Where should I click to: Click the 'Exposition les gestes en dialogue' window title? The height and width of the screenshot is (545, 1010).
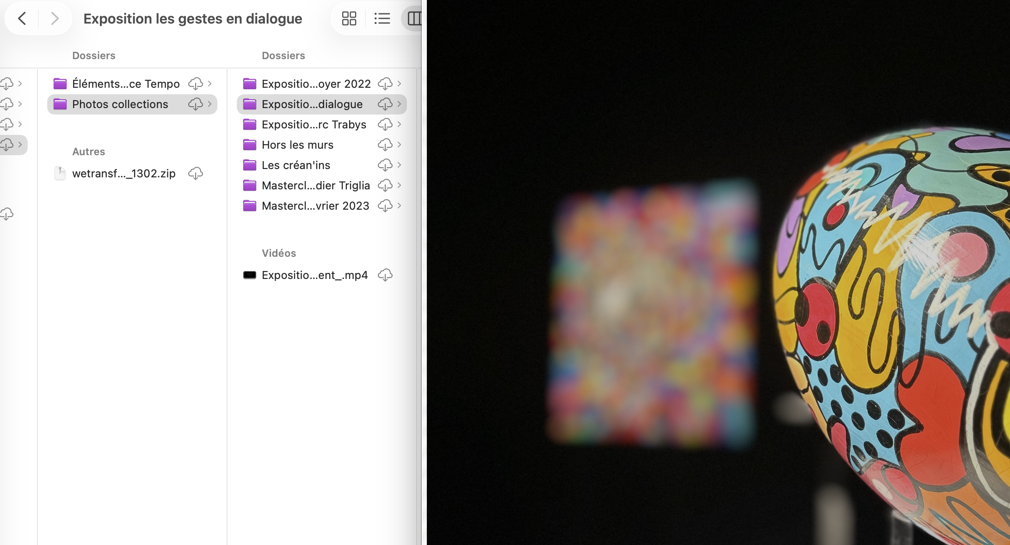coord(193,18)
